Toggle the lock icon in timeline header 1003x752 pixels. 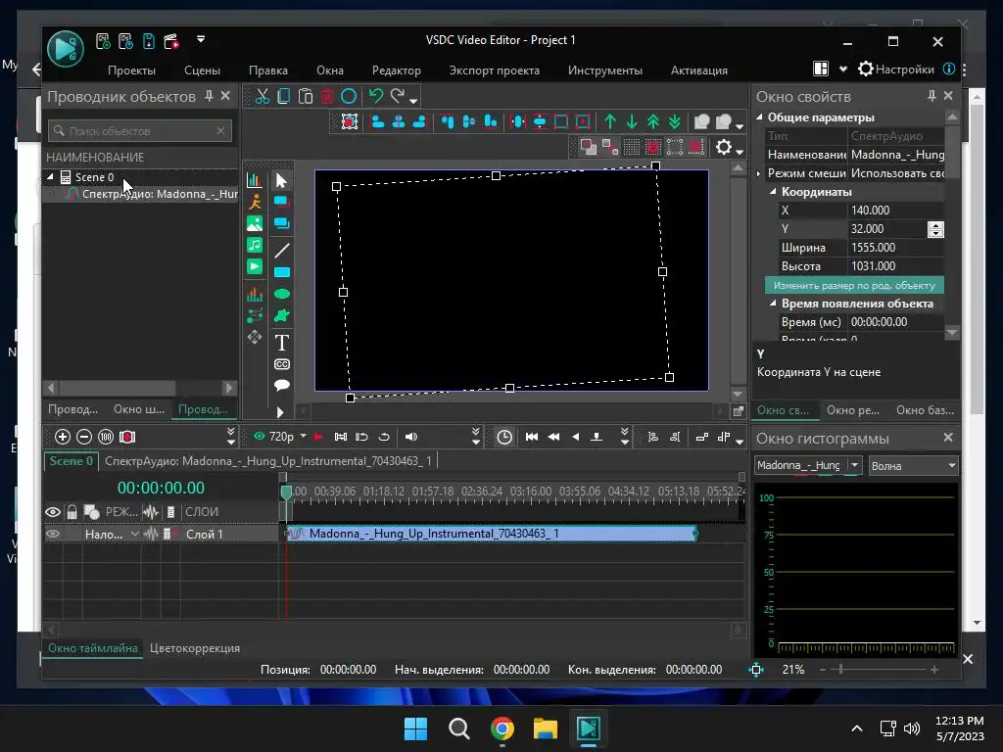tap(72, 512)
